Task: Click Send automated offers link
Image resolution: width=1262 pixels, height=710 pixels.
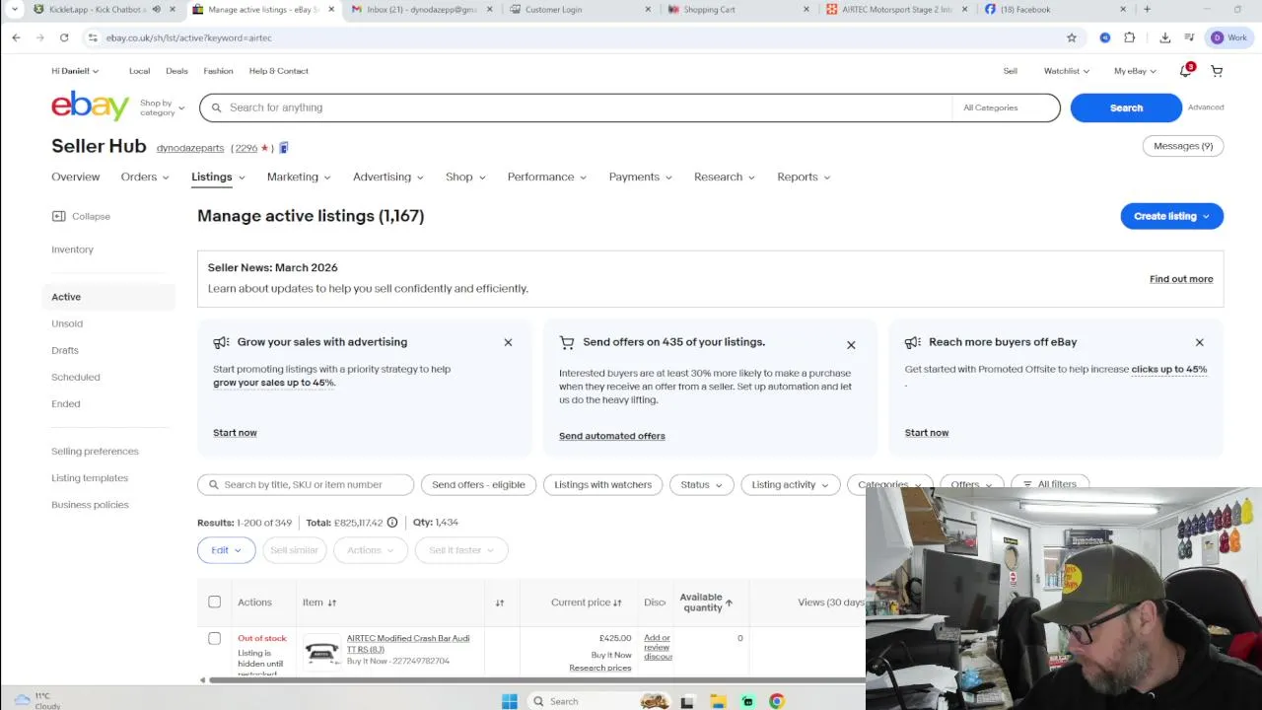Action: tap(612, 436)
